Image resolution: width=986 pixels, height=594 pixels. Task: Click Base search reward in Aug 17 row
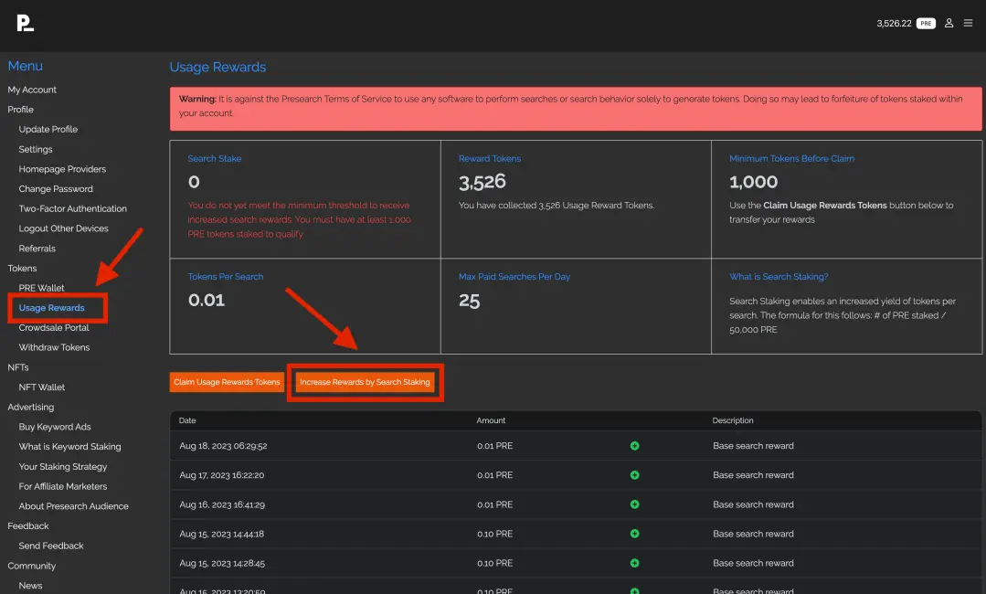753,475
